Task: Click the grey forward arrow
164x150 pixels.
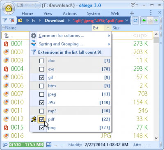Action: [150, 20]
